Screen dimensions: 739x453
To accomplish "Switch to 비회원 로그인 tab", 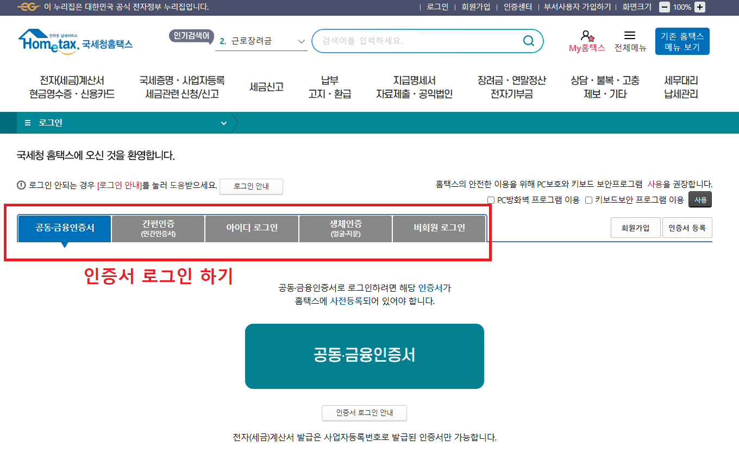I will click(x=439, y=229).
